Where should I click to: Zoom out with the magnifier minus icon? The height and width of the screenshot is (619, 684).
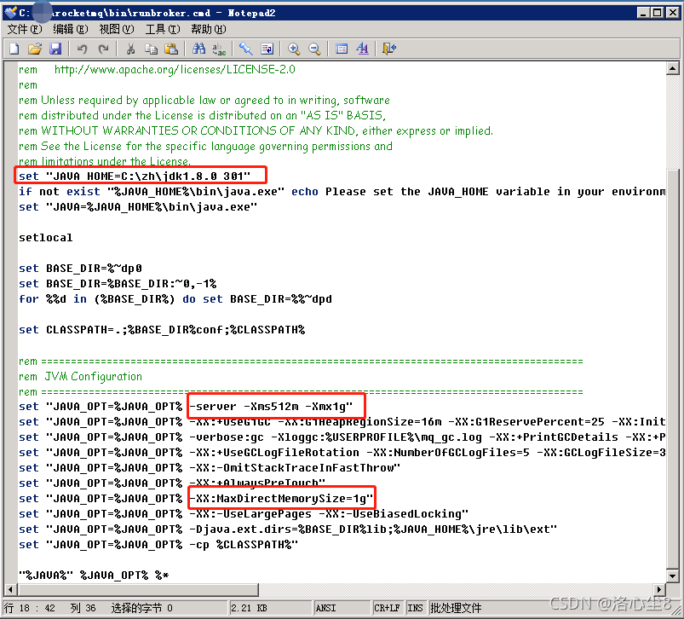[x=314, y=49]
